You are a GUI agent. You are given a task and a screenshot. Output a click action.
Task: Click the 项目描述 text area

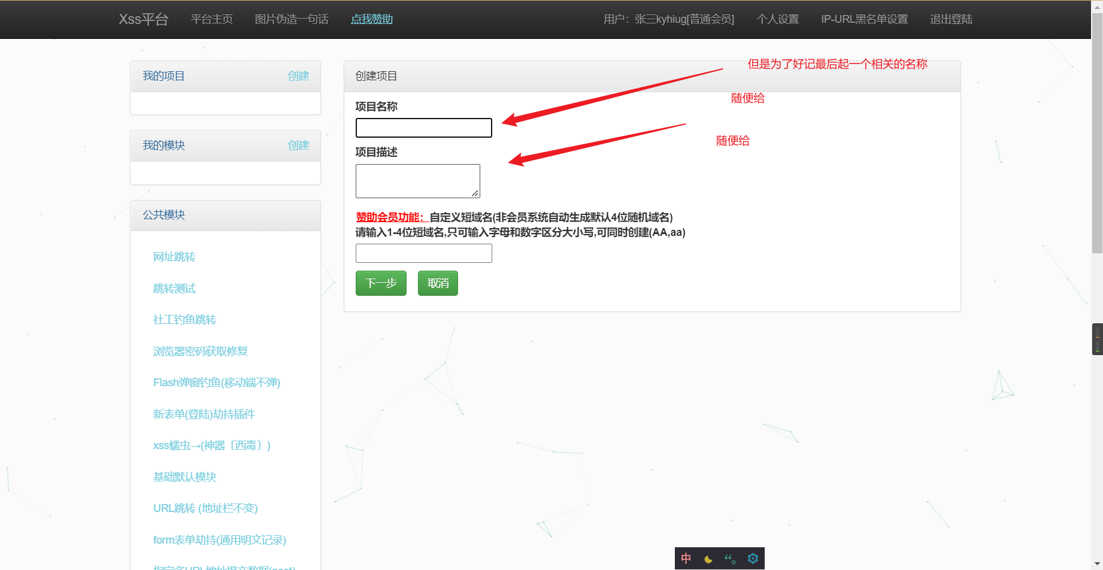417,180
